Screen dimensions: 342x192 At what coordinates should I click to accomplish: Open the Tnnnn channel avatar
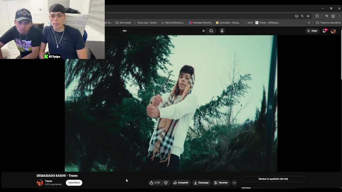[x=40, y=183]
